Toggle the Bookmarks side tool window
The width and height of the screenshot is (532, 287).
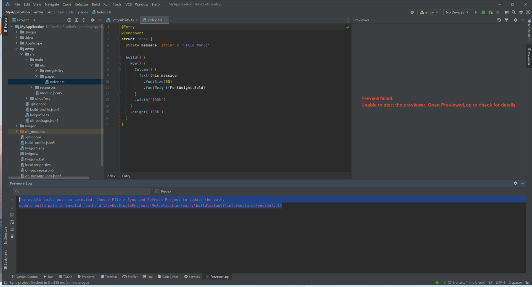pos(5,260)
